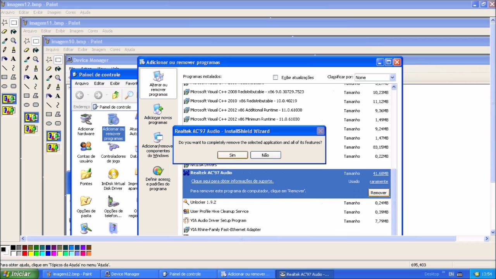Screen dimensions: 496x279
Task: Pick the black color swatch in palette
Action: coord(13,248)
